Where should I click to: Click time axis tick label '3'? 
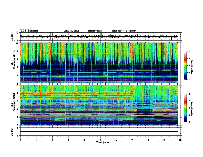click(x=68, y=140)
